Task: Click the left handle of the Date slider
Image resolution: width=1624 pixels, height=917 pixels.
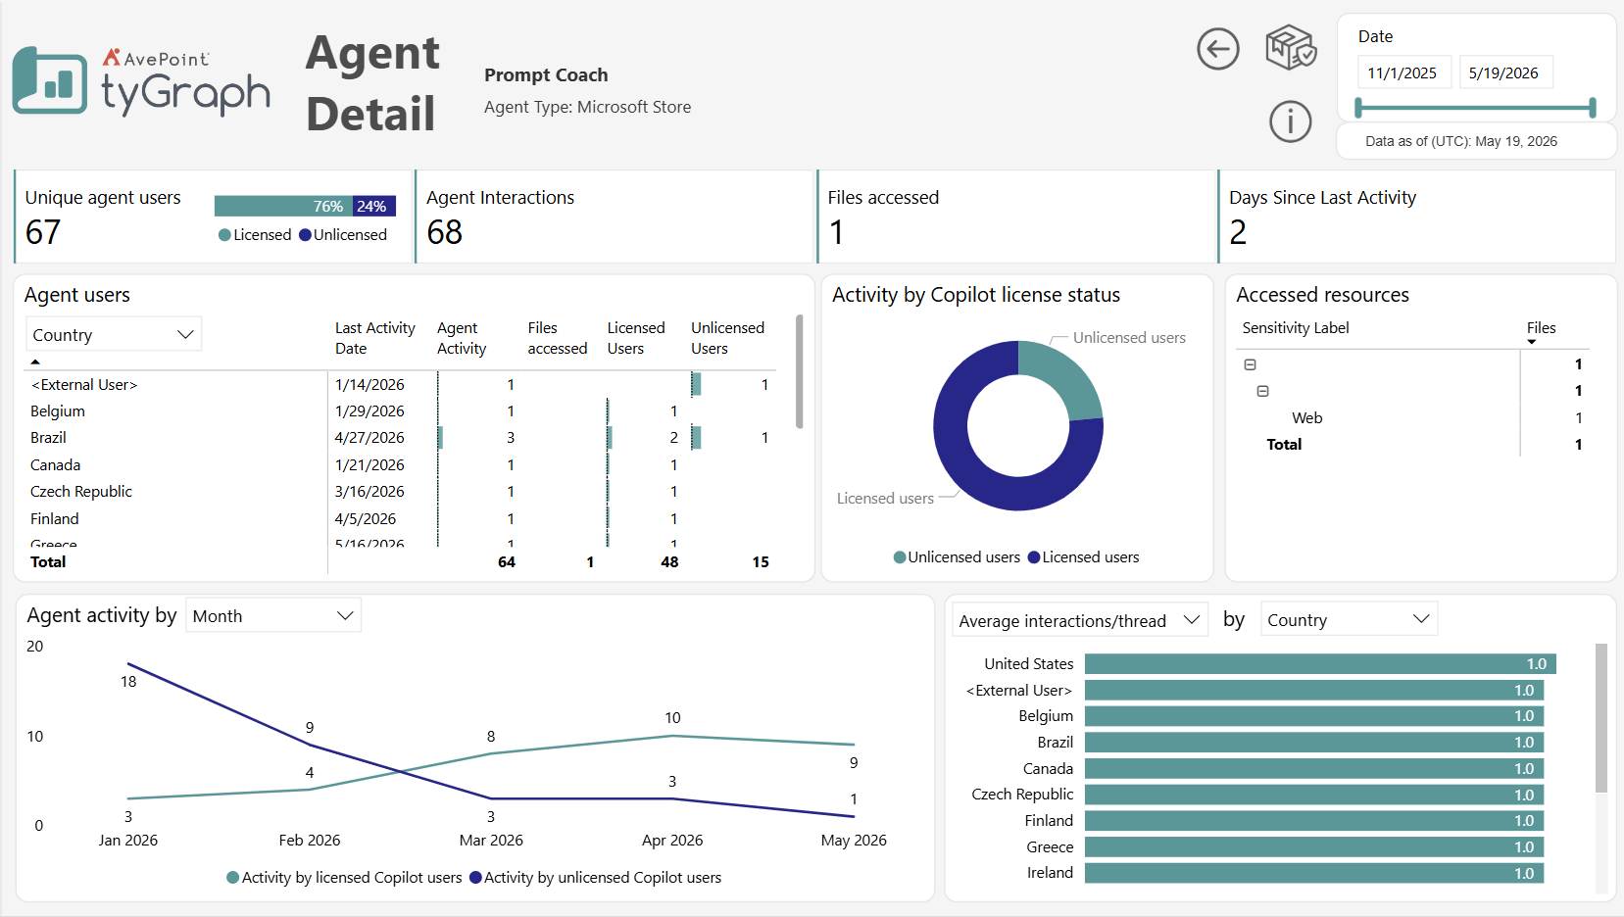Action: pos(1358,108)
